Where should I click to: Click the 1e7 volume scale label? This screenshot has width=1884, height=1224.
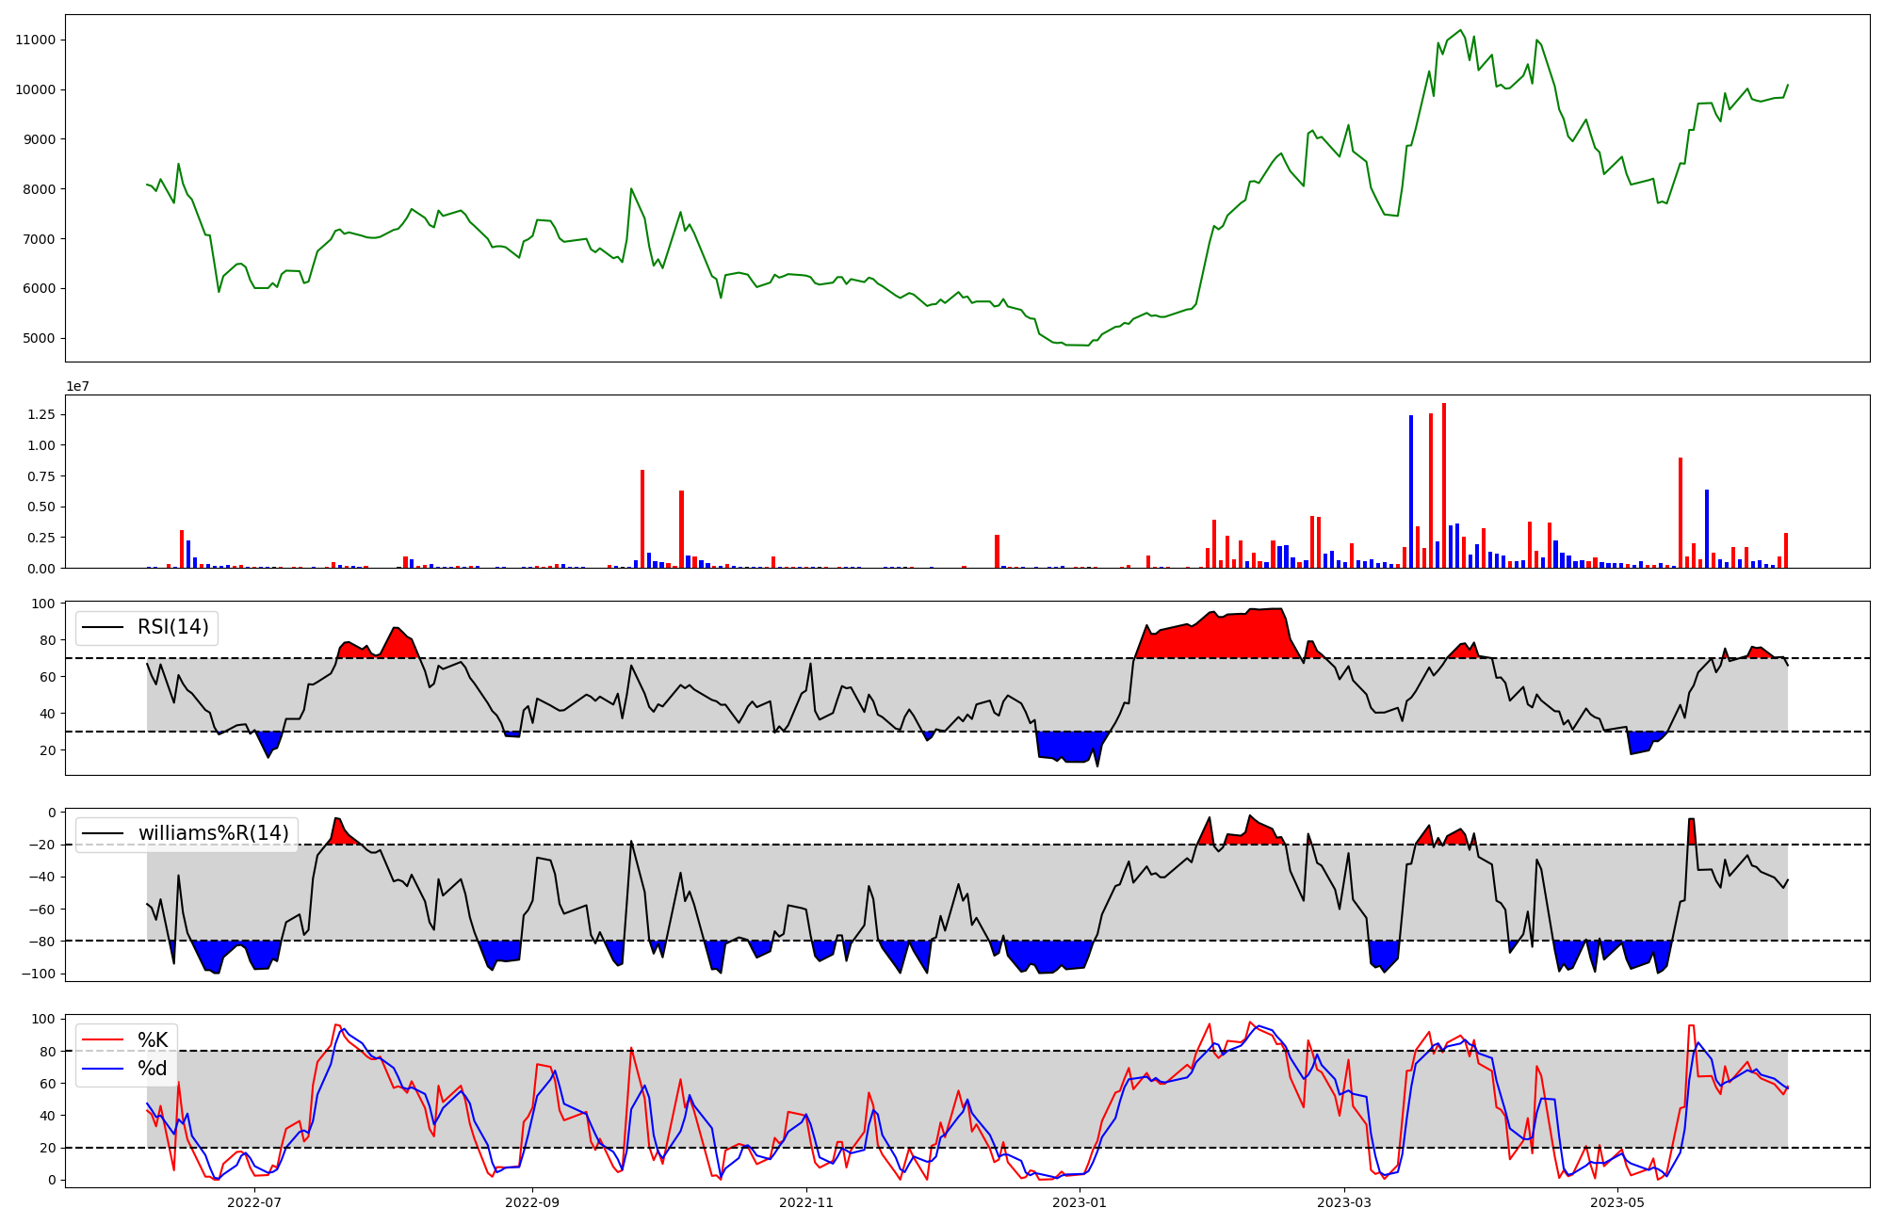click(77, 387)
